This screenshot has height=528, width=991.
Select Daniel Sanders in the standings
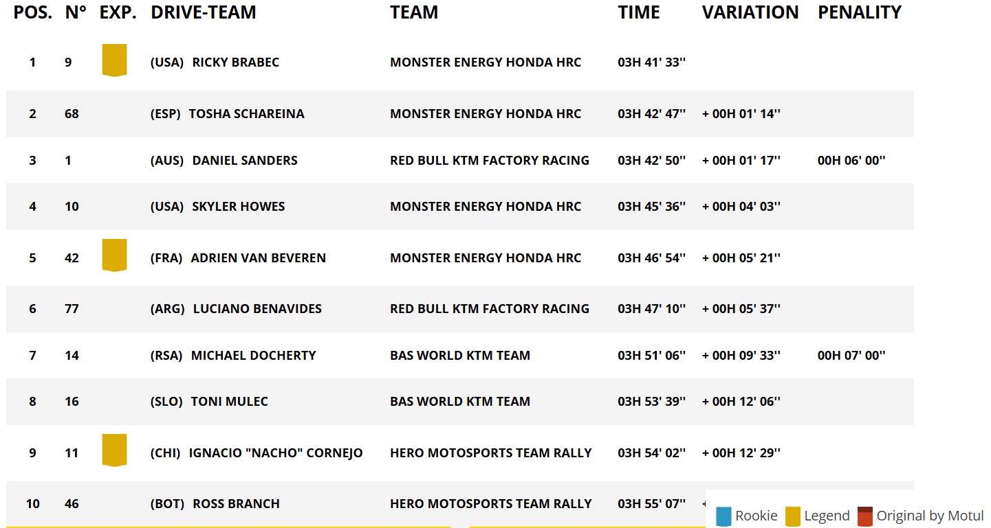pyautogui.click(x=245, y=161)
